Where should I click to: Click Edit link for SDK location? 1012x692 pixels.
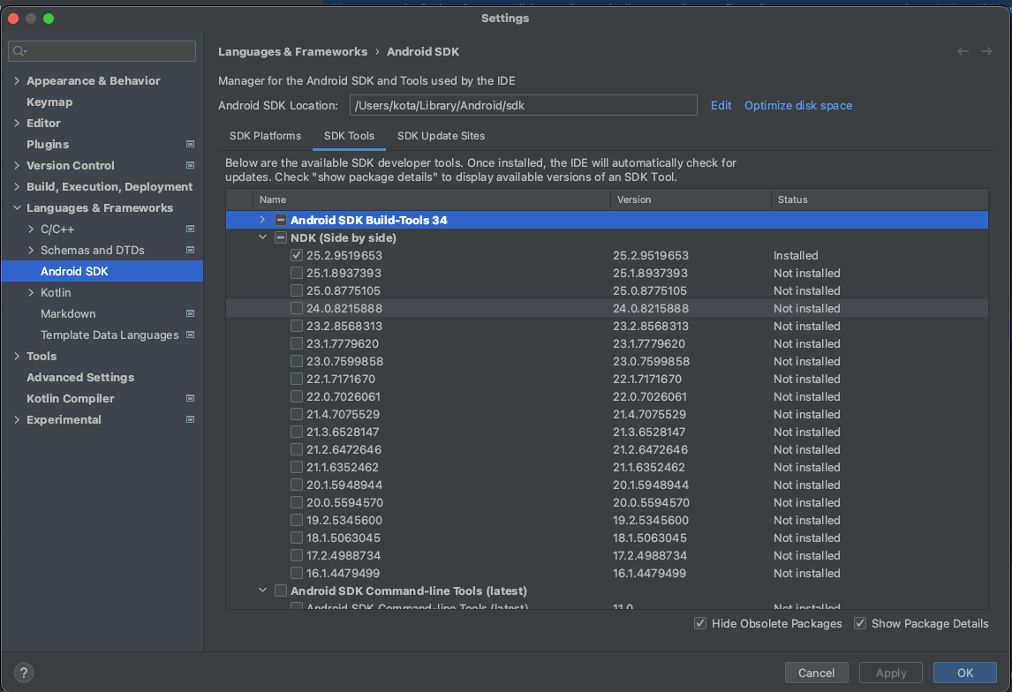(x=721, y=105)
